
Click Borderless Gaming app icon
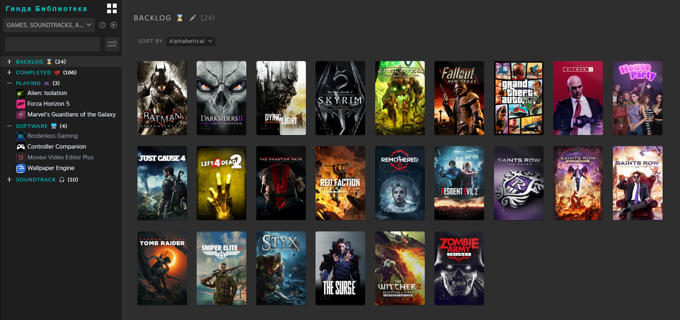tap(21, 136)
